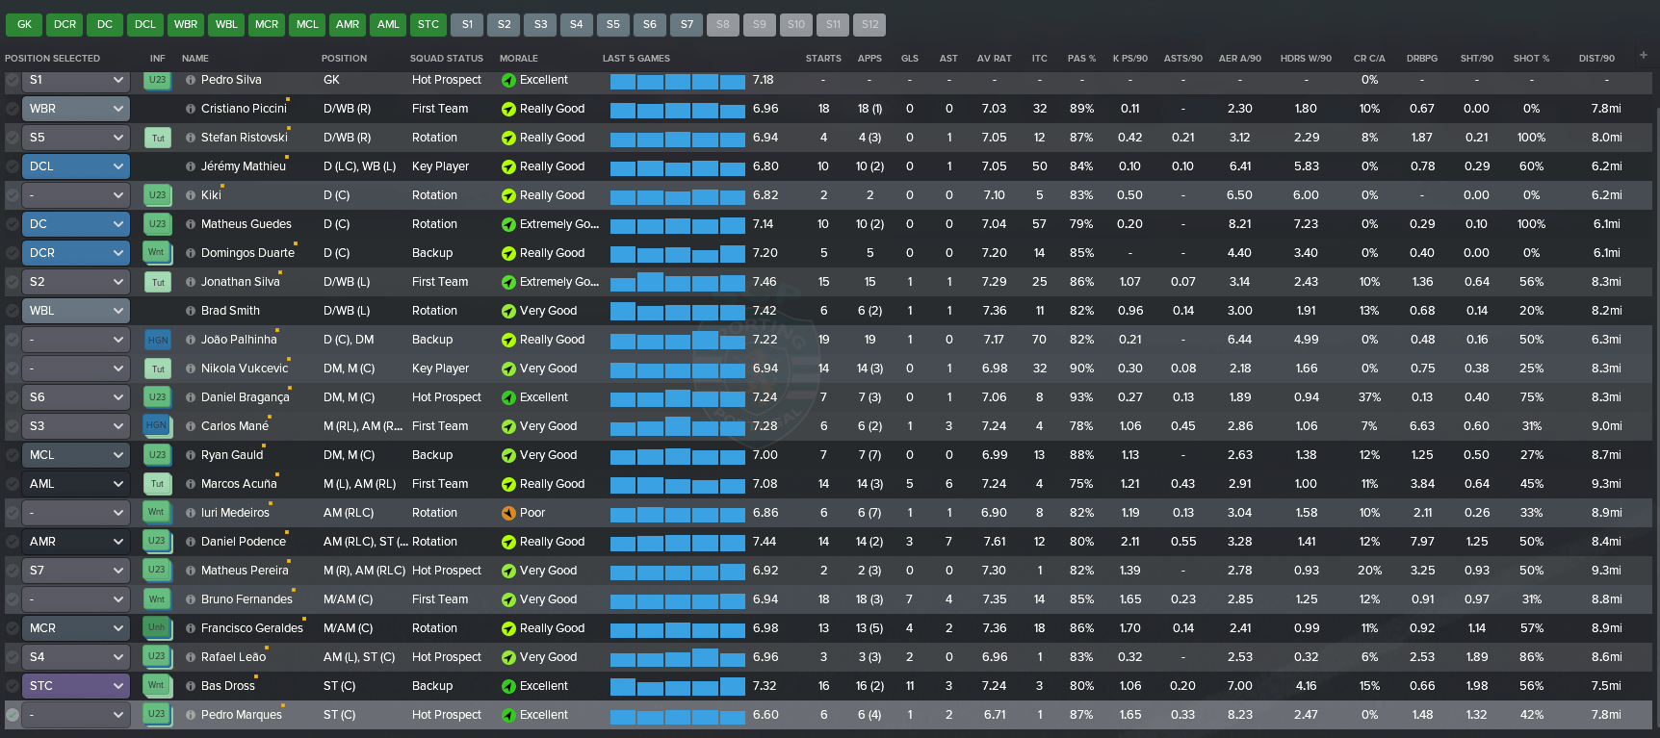Open the DCL position dropdown for Jérémy Mathieu

75,166
